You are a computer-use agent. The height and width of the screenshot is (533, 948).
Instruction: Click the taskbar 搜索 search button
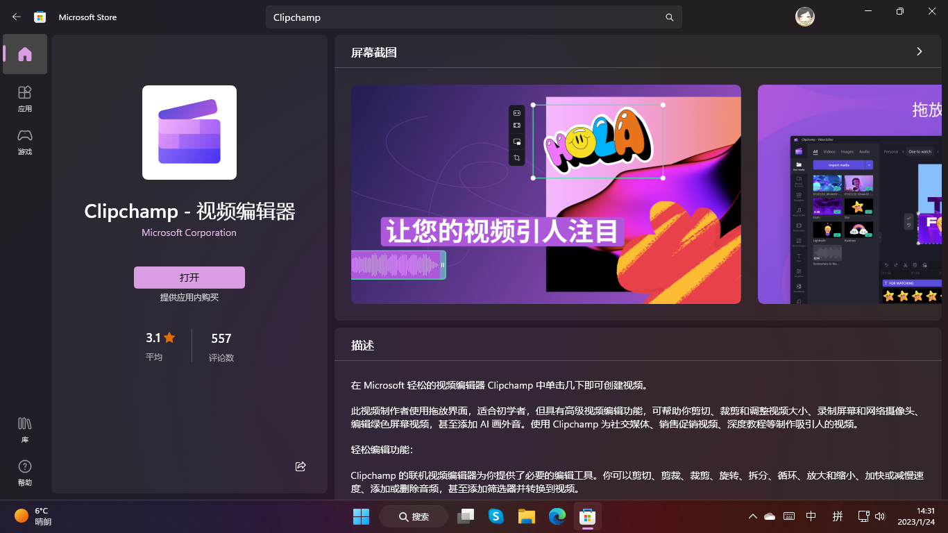[x=414, y=516]
